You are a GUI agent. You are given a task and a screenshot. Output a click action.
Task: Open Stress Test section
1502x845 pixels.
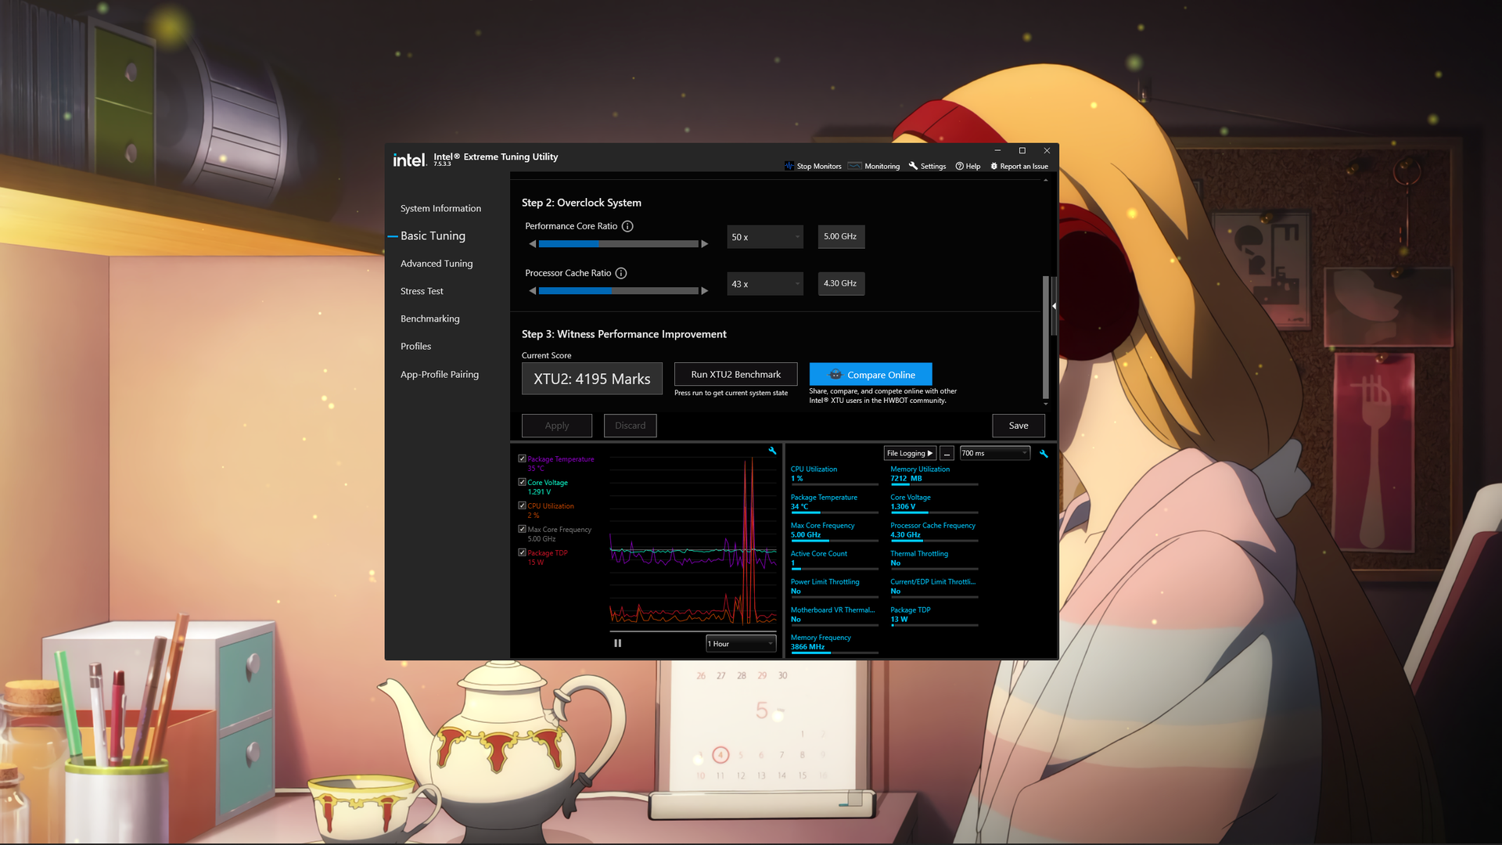pyautogui.click(x=422, y=291)
